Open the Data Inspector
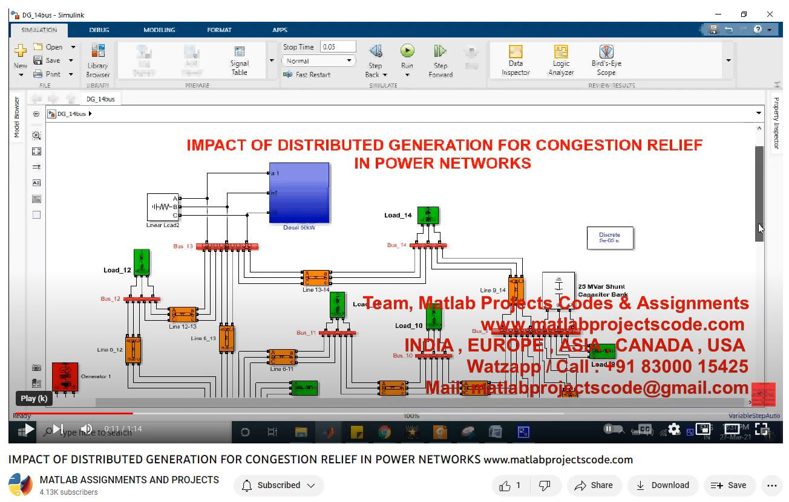The width and height of the screenshot is (789, 502). tap(516, 60)
